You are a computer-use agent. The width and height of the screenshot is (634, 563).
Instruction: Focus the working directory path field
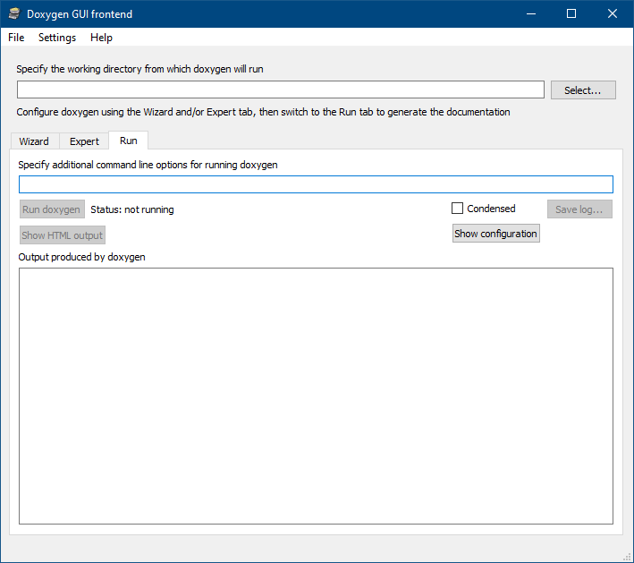[x=280, y=90]
